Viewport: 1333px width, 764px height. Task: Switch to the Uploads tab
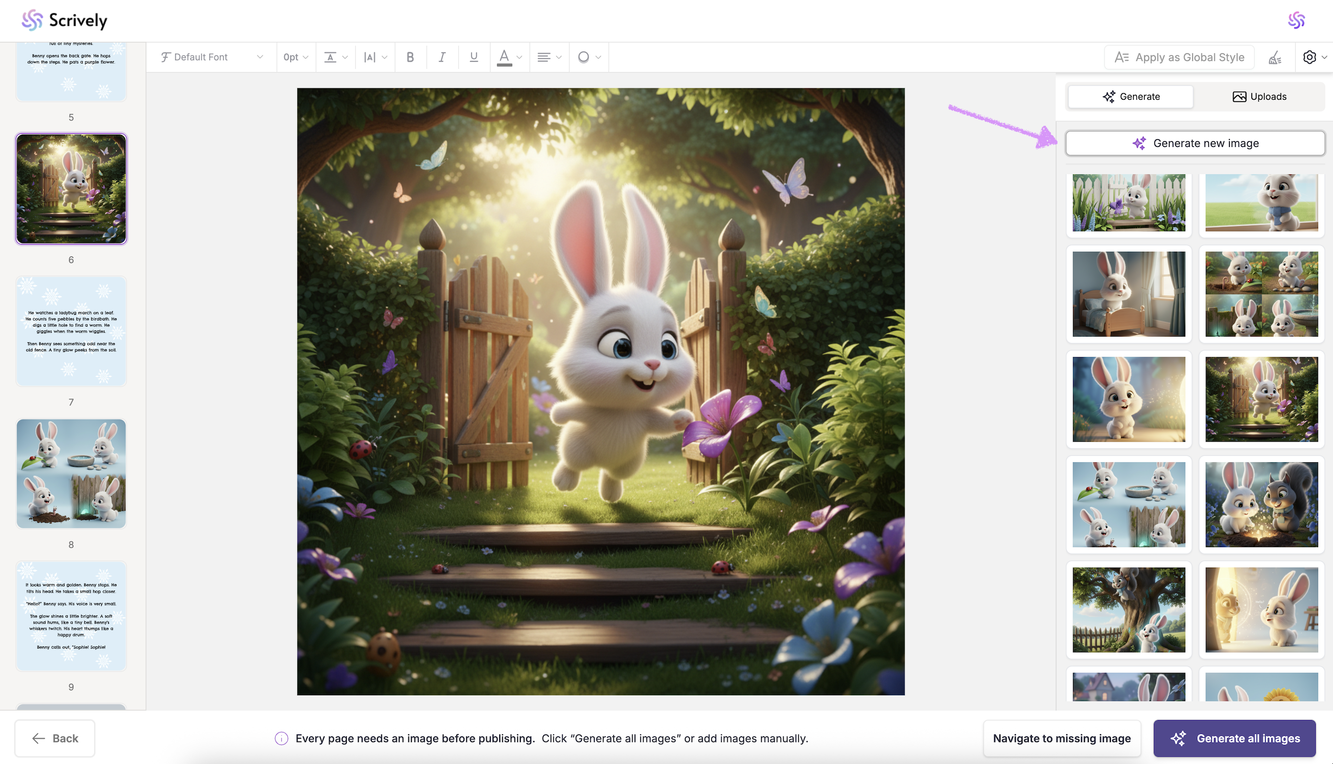coord(1259,96)
